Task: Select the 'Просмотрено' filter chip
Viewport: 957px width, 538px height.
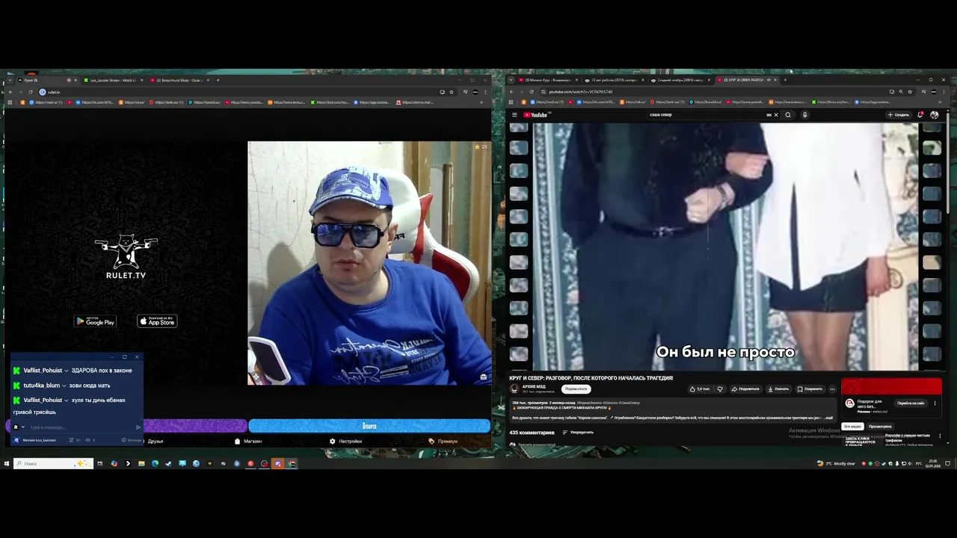Action: 880,427
